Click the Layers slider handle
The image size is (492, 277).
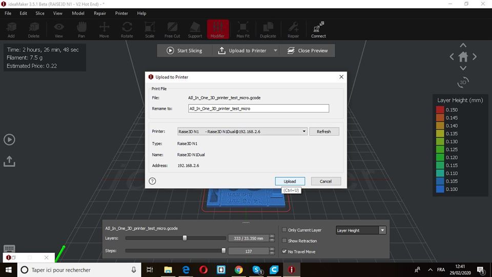coord(185,238)
